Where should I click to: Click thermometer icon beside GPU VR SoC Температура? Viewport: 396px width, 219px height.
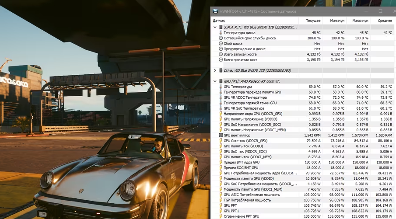pos(221,108)
